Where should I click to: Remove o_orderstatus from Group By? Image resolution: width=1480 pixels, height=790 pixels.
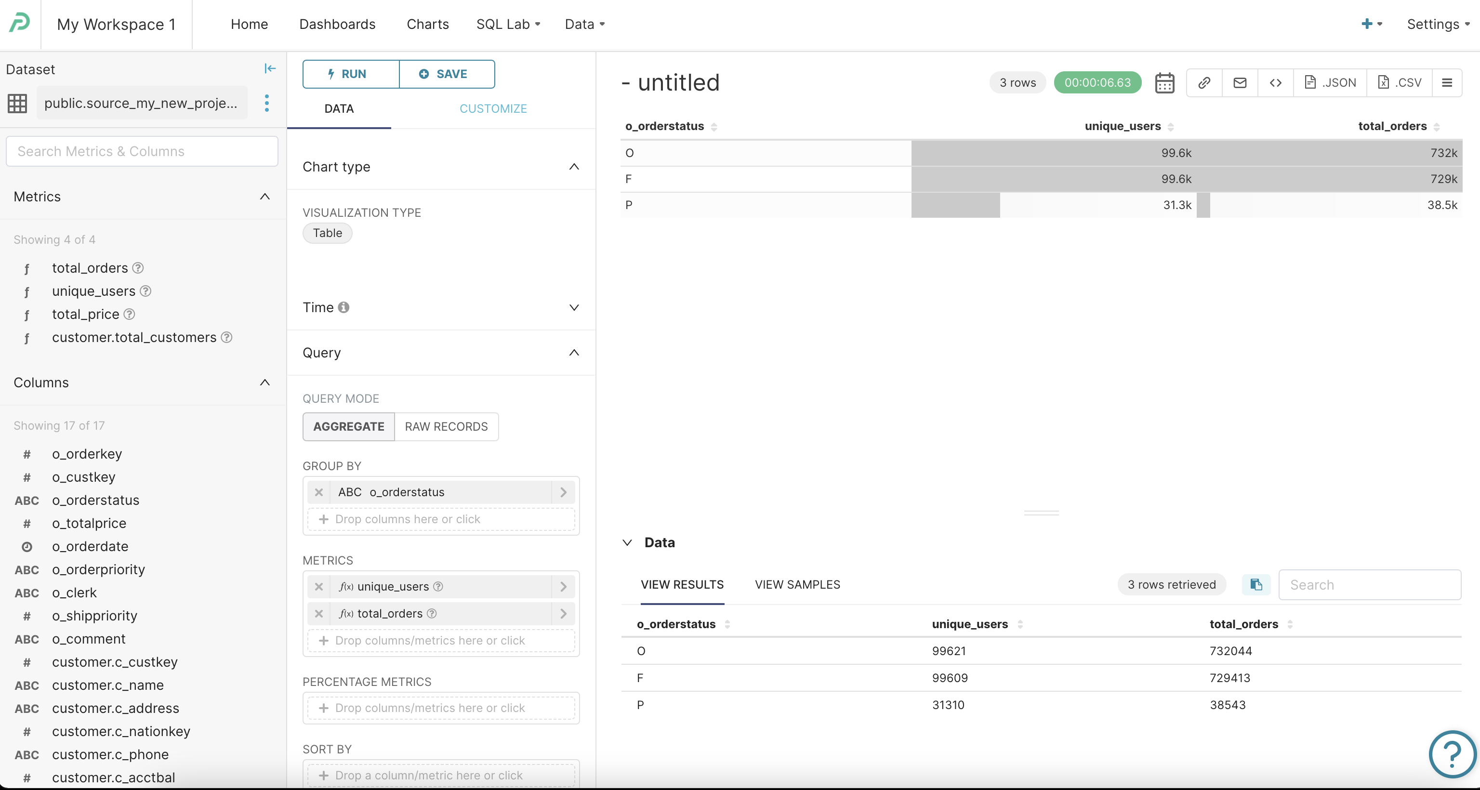319,492
